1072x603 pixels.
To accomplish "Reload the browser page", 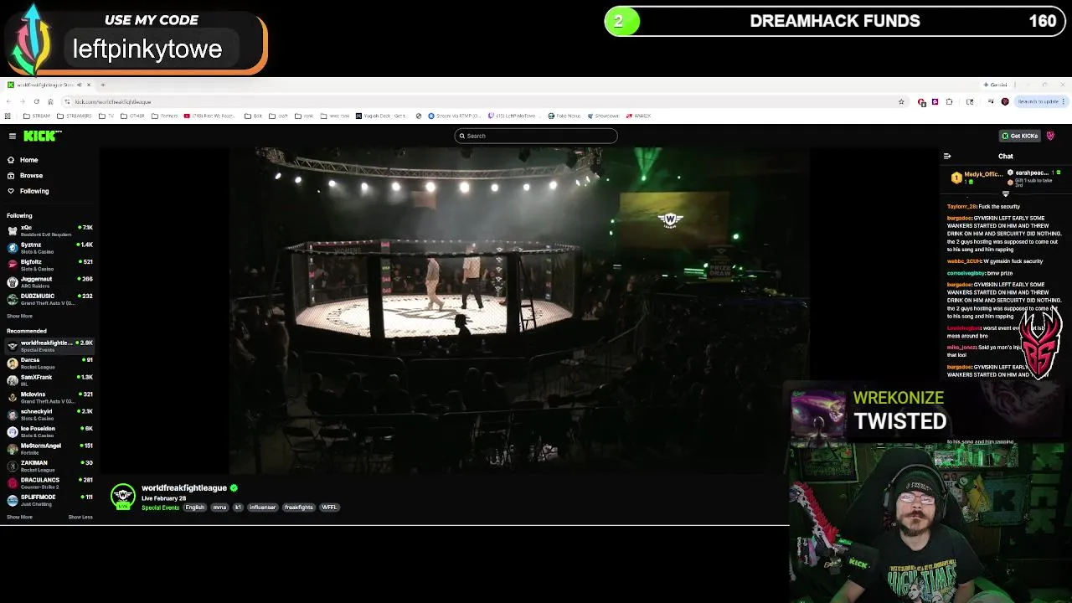I will [x=36, y=101].
